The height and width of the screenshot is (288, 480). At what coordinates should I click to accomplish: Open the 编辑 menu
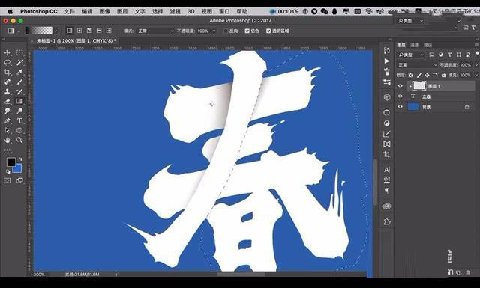(x=87, y=11)
